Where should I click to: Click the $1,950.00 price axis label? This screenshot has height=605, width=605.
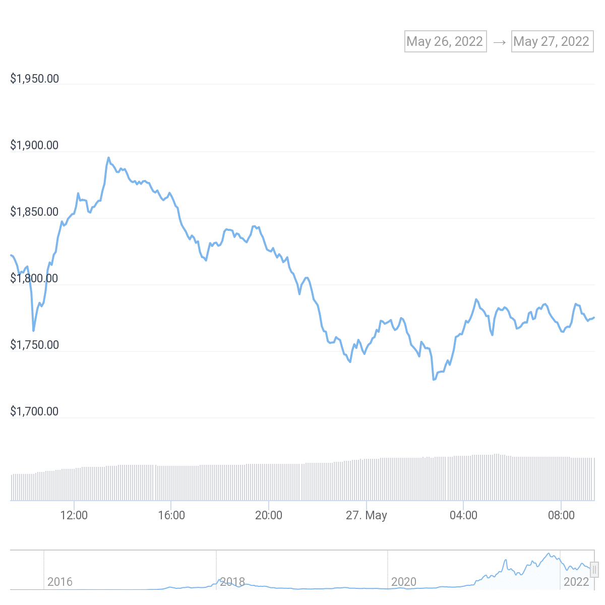tap(34, 79)
